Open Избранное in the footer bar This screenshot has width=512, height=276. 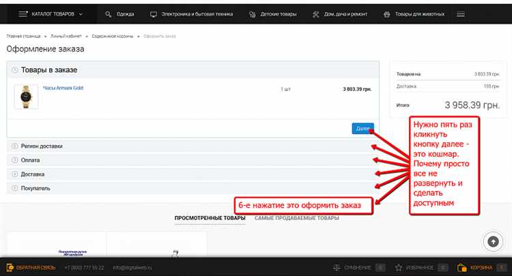tap(421, 268)
